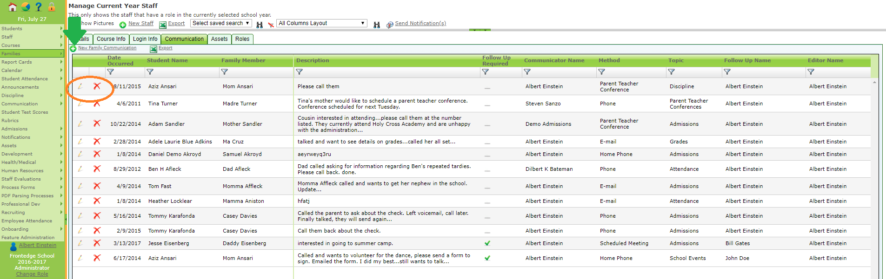886x279 pixels.
Task: Open filter for Follow Up Name column
Action: (727, 72)
